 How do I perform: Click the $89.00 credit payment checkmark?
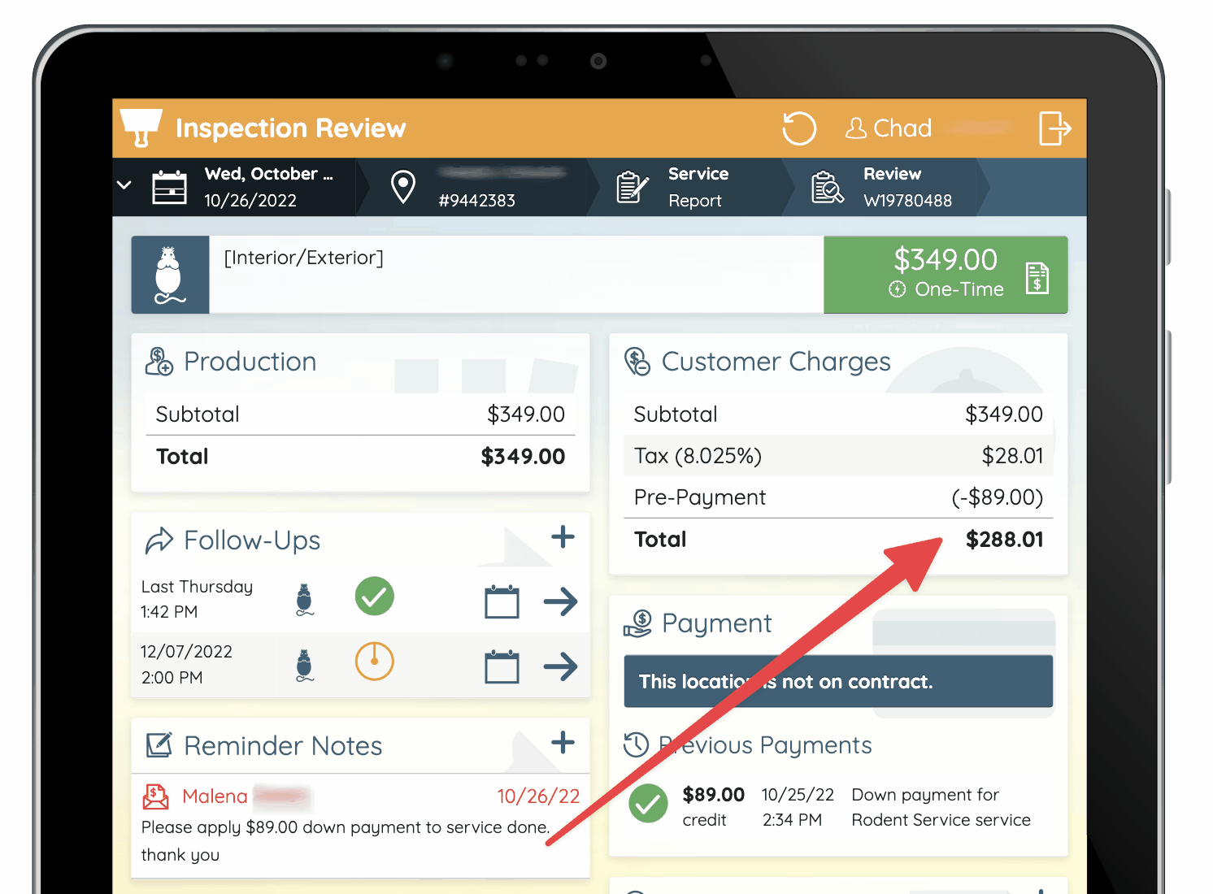tap(648, 804)
